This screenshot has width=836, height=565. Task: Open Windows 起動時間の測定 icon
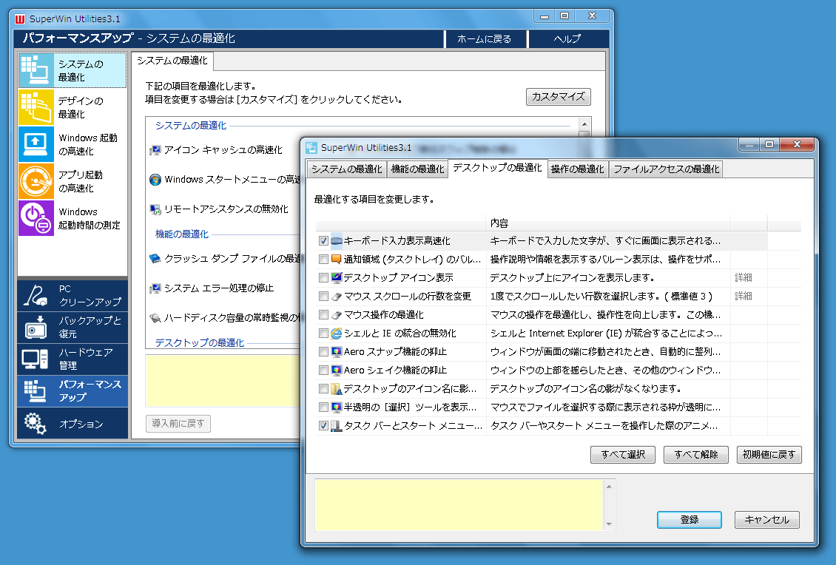37,218
